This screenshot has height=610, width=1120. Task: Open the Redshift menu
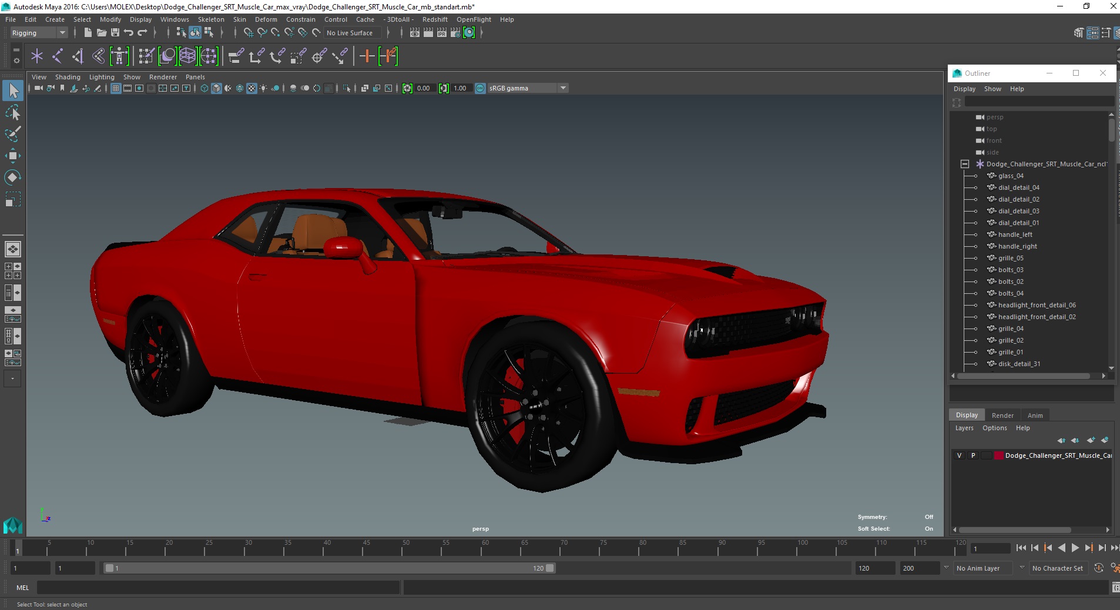435,19
